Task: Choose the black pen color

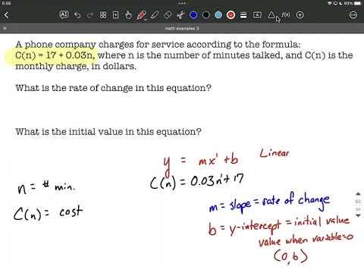Action: coord(206,15)
